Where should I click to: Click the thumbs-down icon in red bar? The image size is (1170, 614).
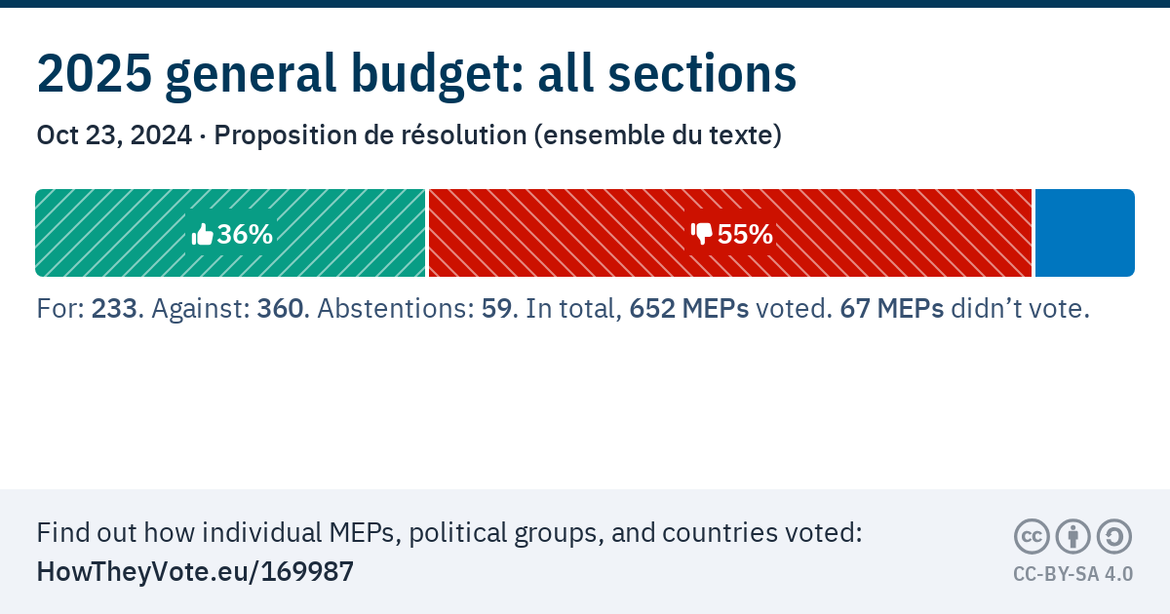pyautogui.click(x=702, y=234)
